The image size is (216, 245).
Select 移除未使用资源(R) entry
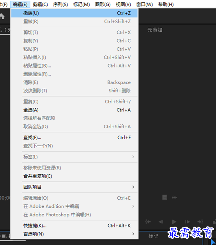click(x=74, y=168)
